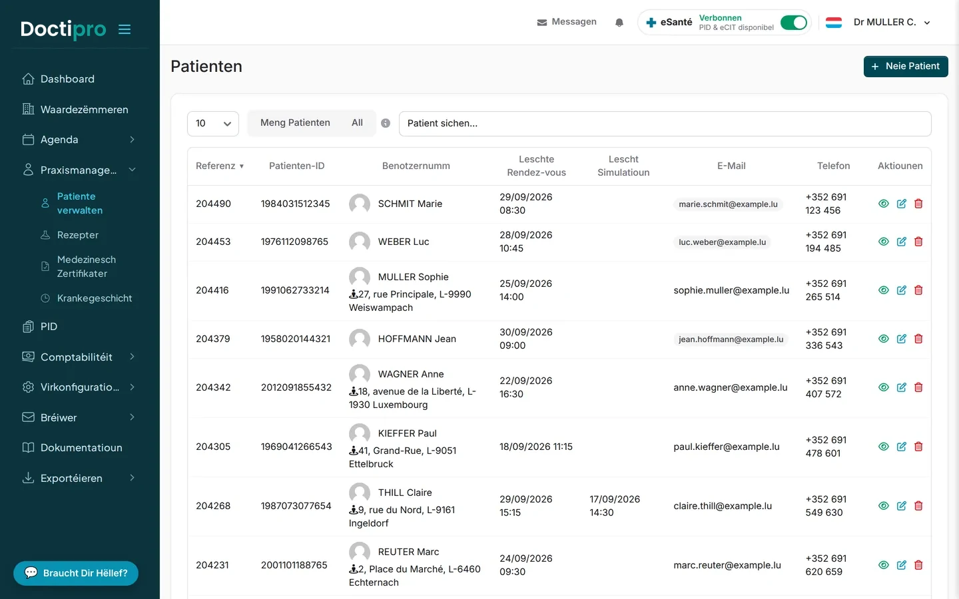Open notifications bell icon
This screenshot has height=599, width=959.
619,23
